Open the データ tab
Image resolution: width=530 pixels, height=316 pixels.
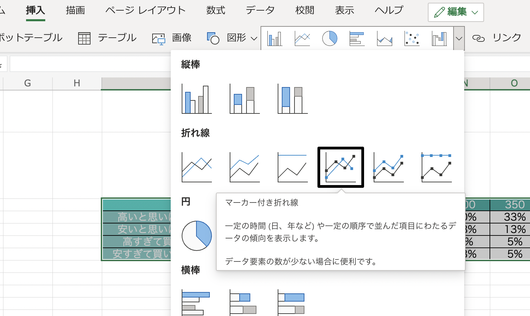tap(260, 10)
